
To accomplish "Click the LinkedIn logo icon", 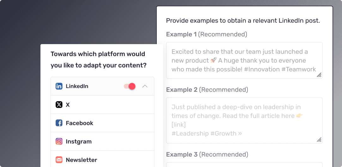I will pos(59,86).
